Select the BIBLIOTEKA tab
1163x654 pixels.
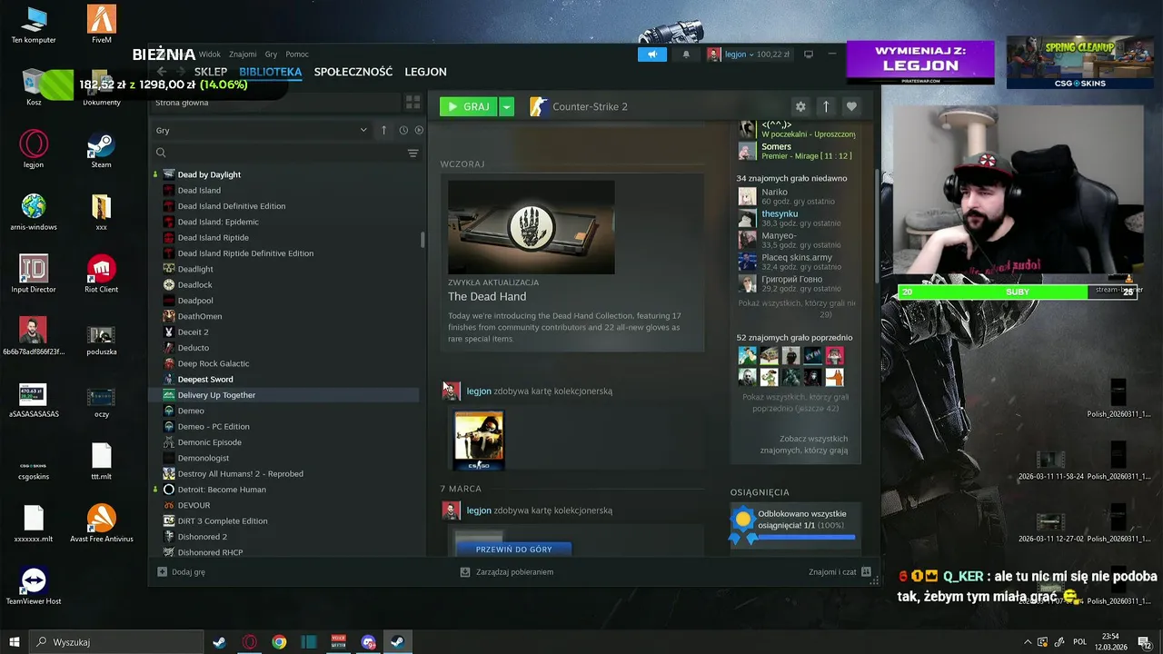coord(271,72)
